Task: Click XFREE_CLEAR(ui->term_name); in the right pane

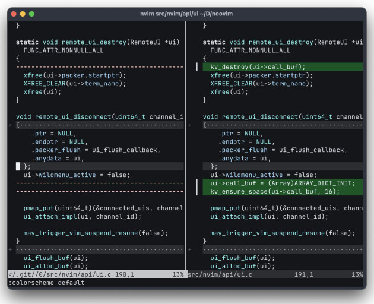Action: pyautogui.click(x=261, y=84)
